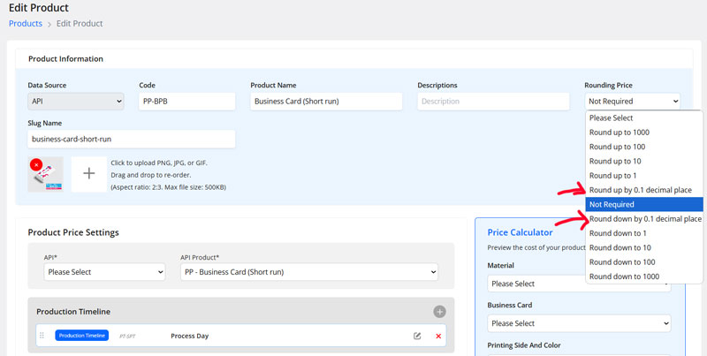
Task: Edit the Process Day timeline row
Action: click(x=417, y=336)
